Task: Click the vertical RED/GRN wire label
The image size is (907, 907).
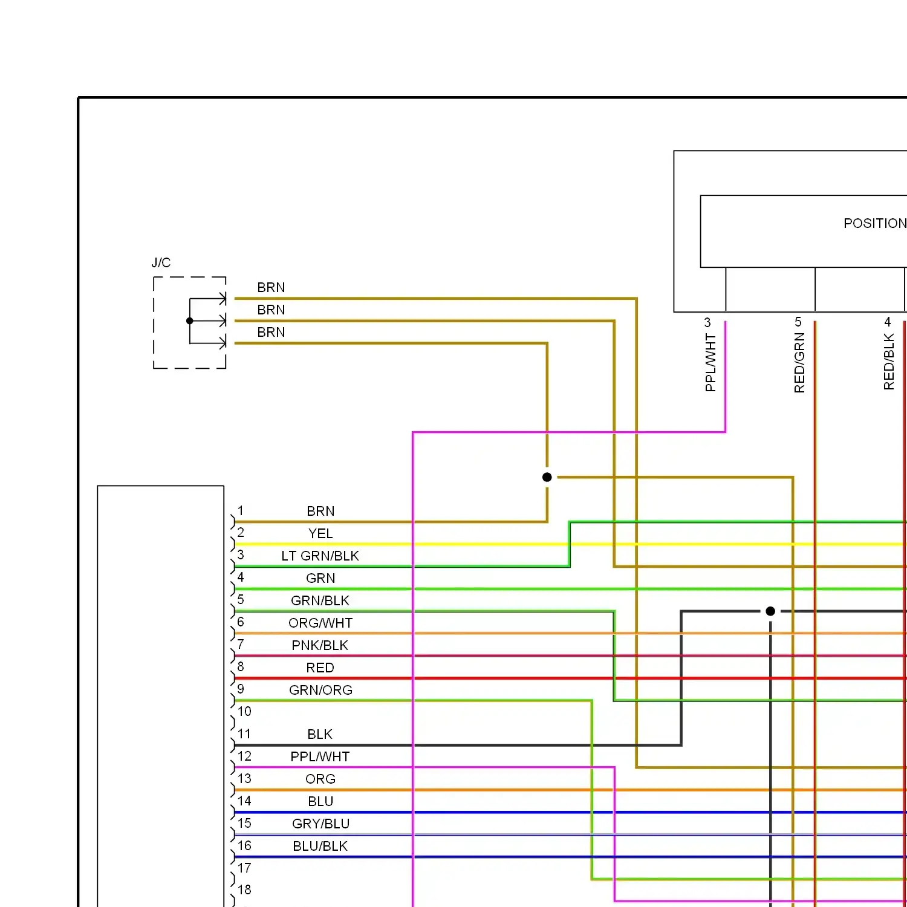Action: point(799,363)
